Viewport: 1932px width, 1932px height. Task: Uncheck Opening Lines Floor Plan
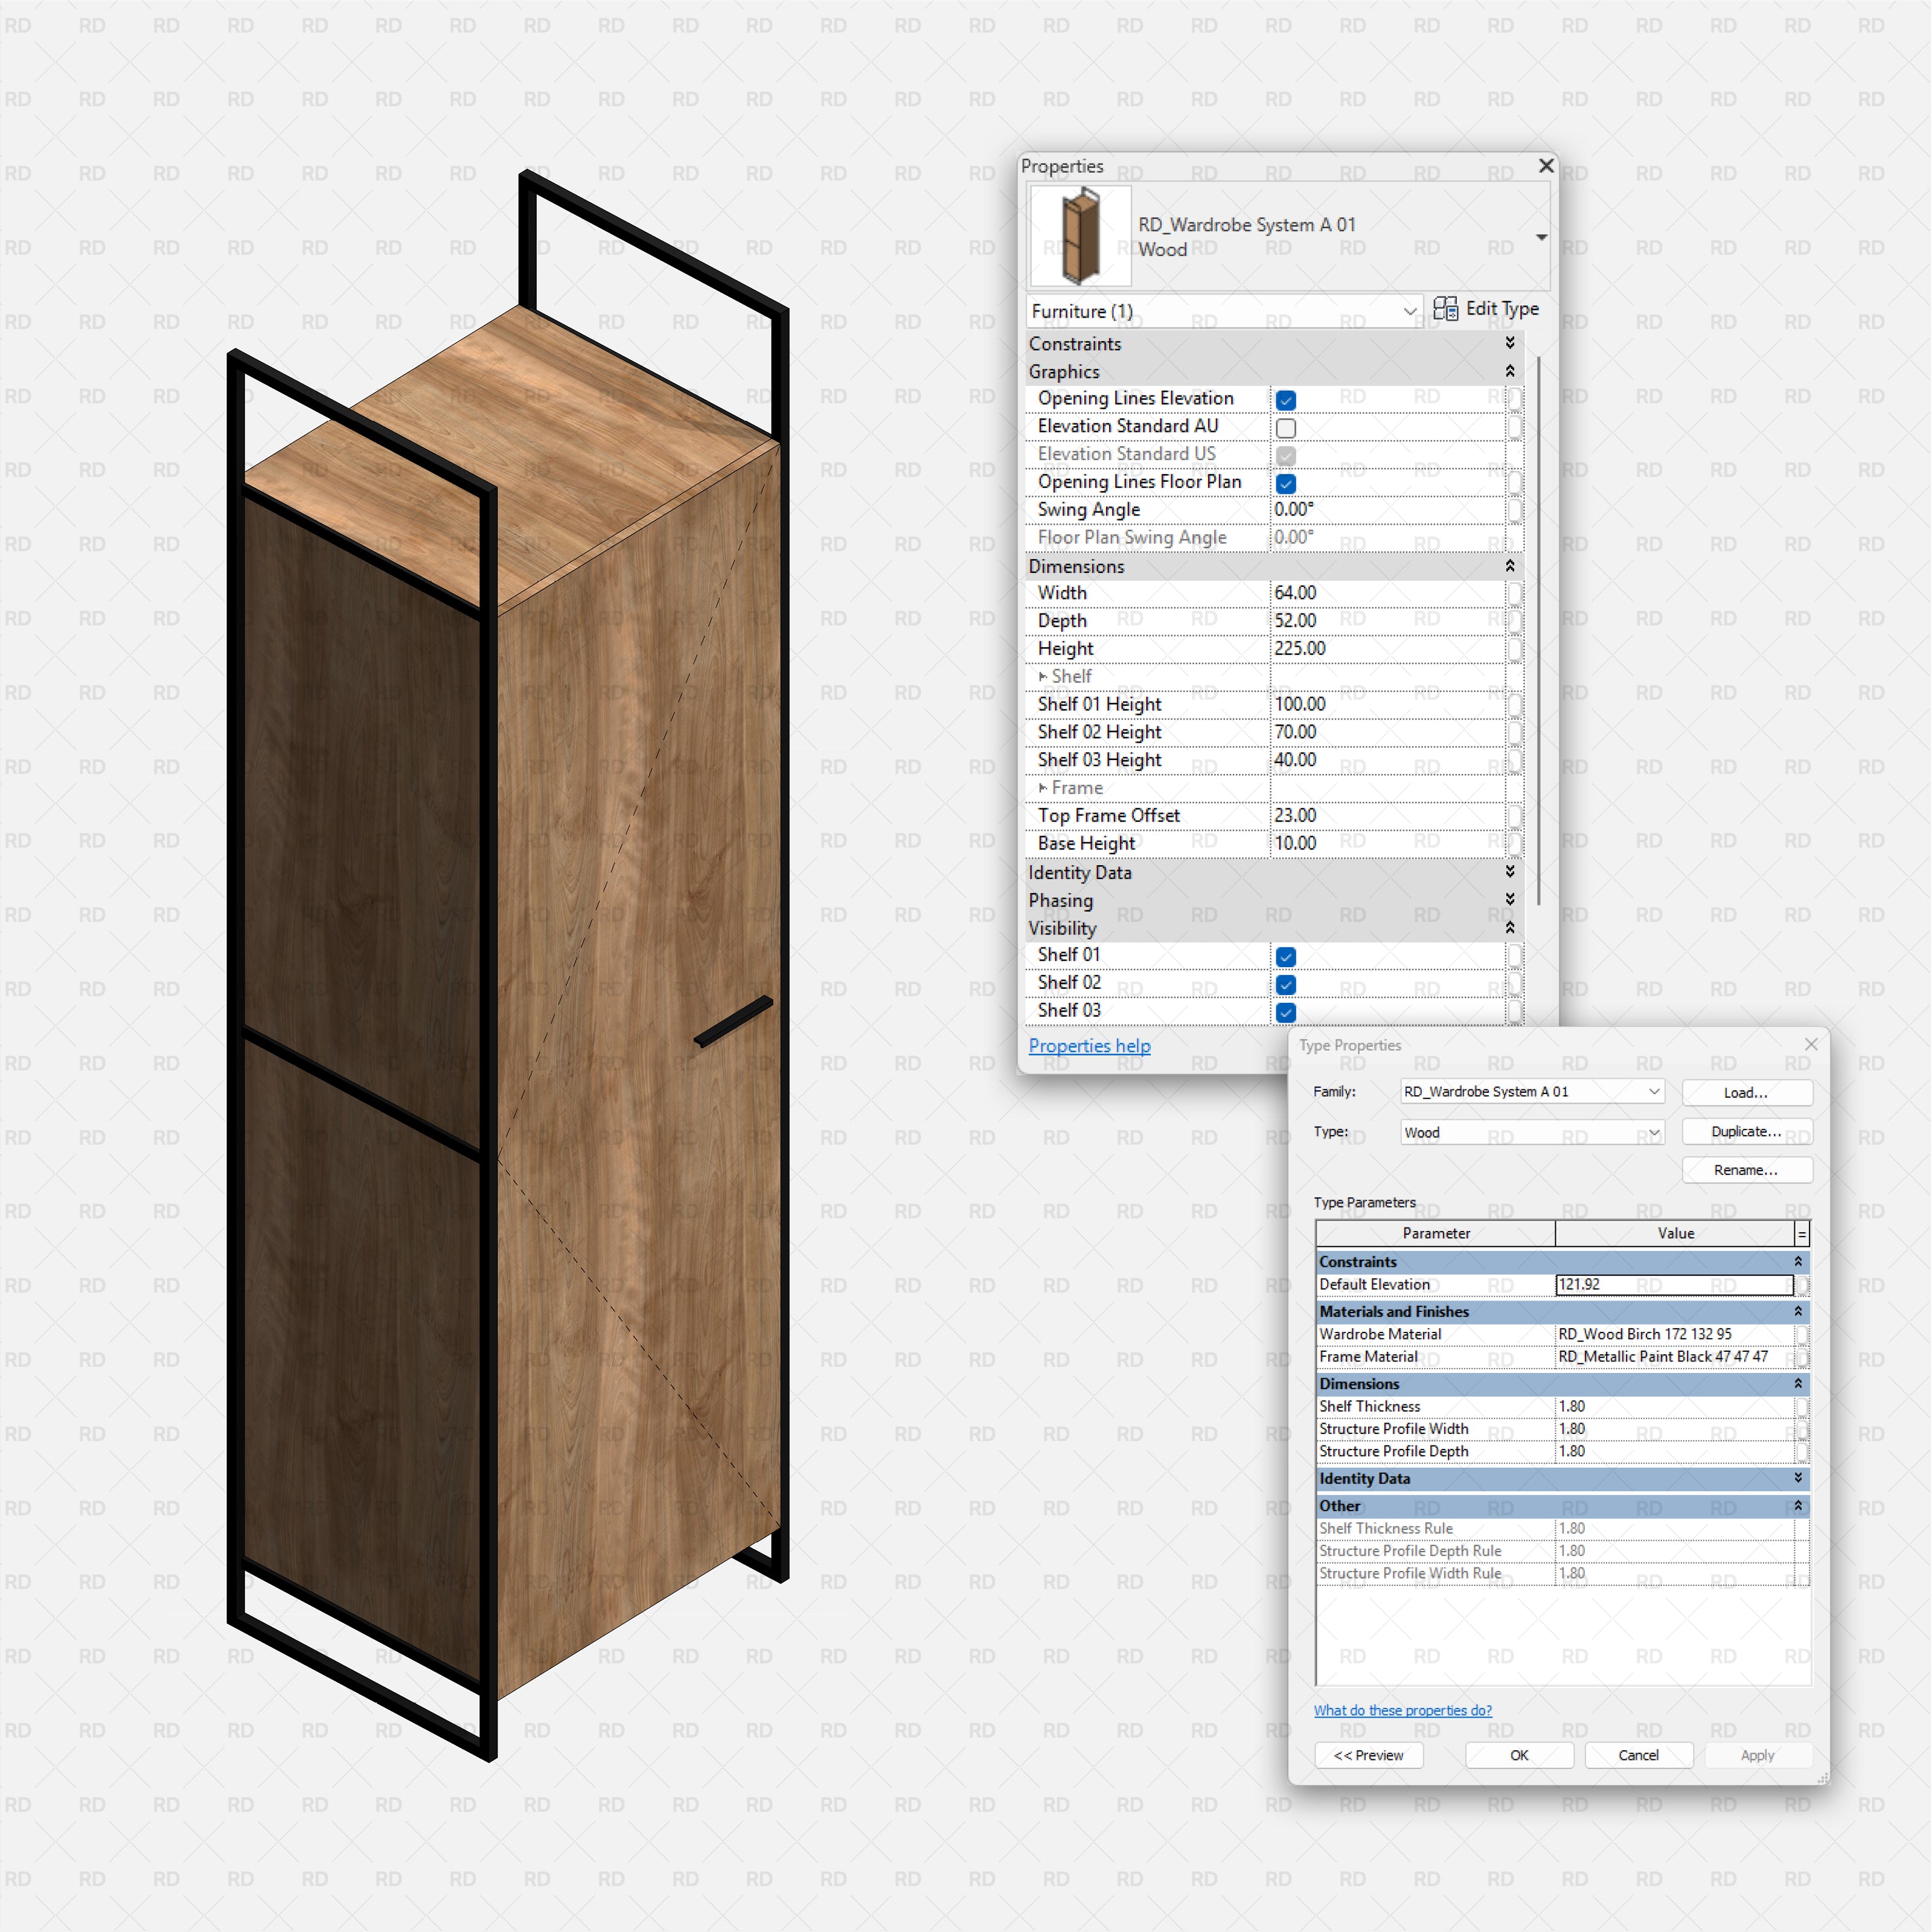click(1285, 483)
